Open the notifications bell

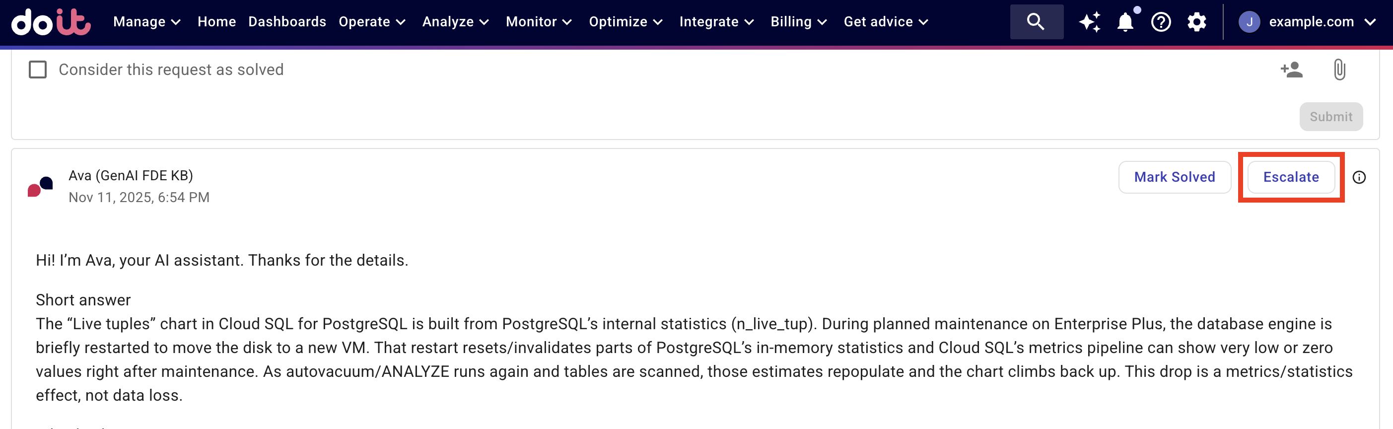1125,22
